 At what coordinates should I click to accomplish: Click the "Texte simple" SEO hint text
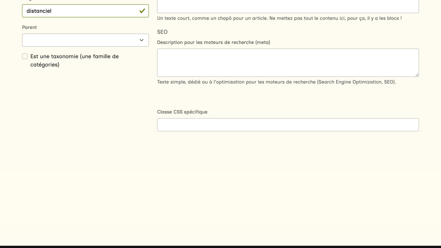tap(276, 82)
